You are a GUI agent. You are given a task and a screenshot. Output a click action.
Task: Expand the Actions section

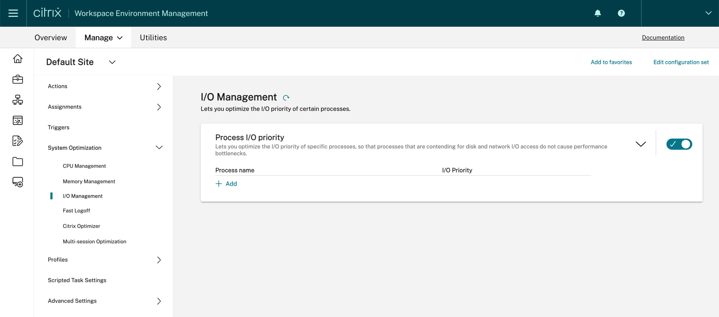[159, 86]
